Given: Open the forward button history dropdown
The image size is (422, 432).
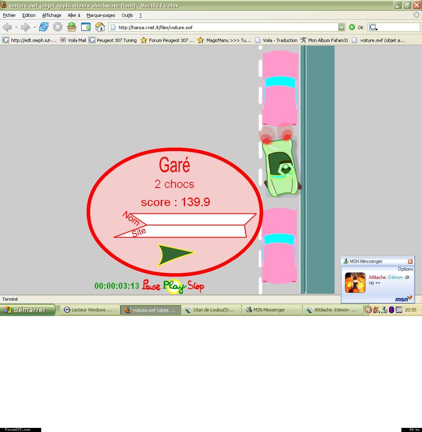Looking at the screenshot, I should tap(35, 28).
